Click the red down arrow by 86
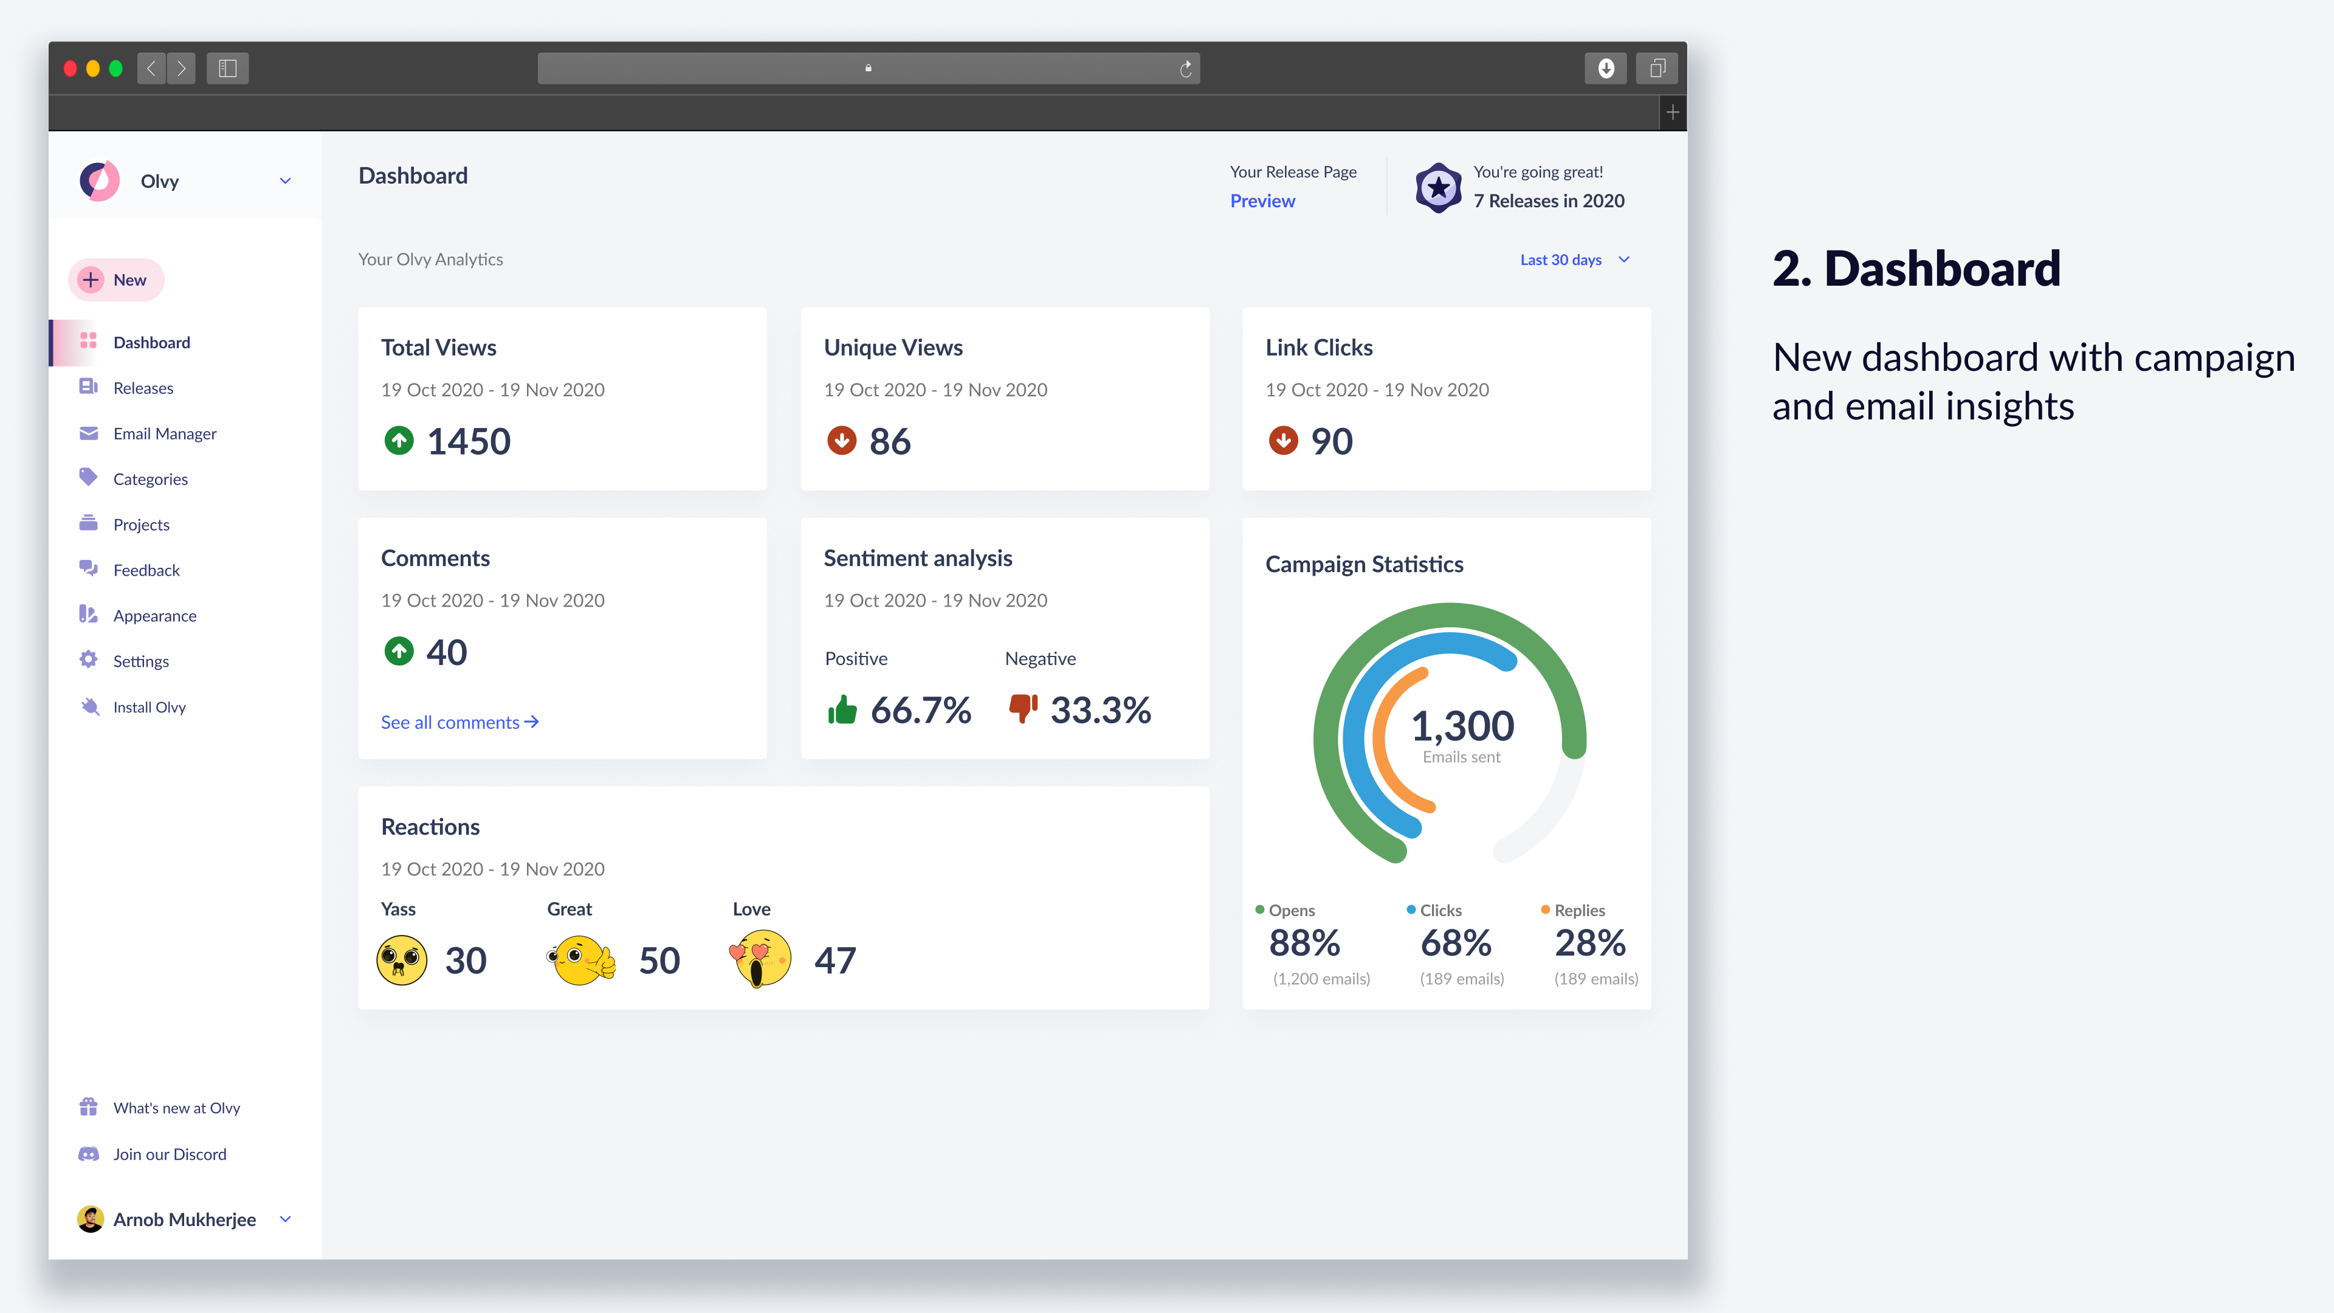The height and width of the screenshot is (1313, 2334). point(842,440)
